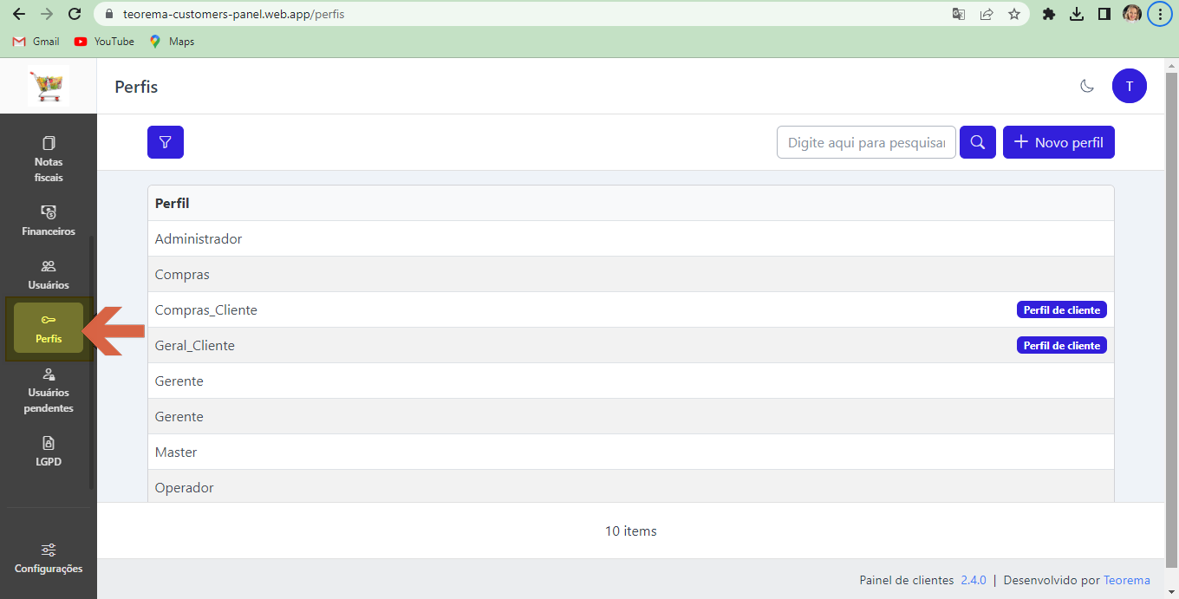The width and height of the screenshot is (1179, 599).
Task: Select Geral_Cliente profile row
Action: (x=631, y=345)
